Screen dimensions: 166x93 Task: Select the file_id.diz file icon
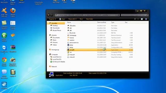[x=68, y=33]
